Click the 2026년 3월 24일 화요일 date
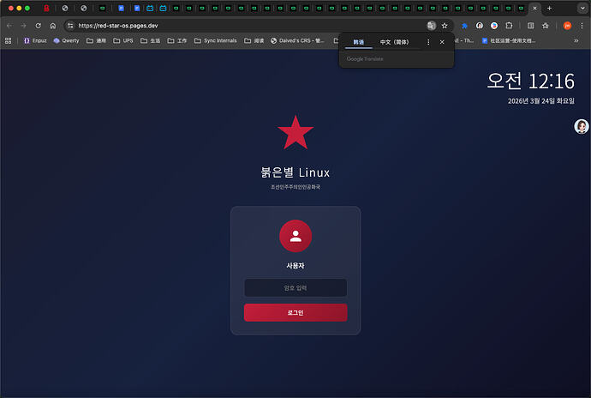Image resolution: width=591 pixels, height=398 pixels. click(541, 101)
